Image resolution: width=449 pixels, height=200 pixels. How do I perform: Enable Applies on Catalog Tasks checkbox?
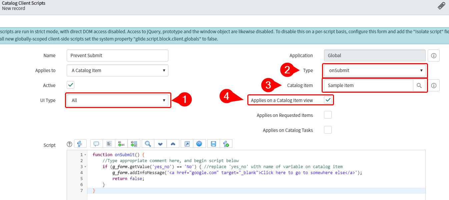point(328,130)
